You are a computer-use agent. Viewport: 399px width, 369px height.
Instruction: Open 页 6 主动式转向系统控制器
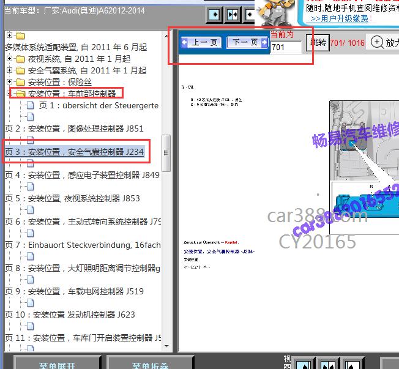coord(83,222)
